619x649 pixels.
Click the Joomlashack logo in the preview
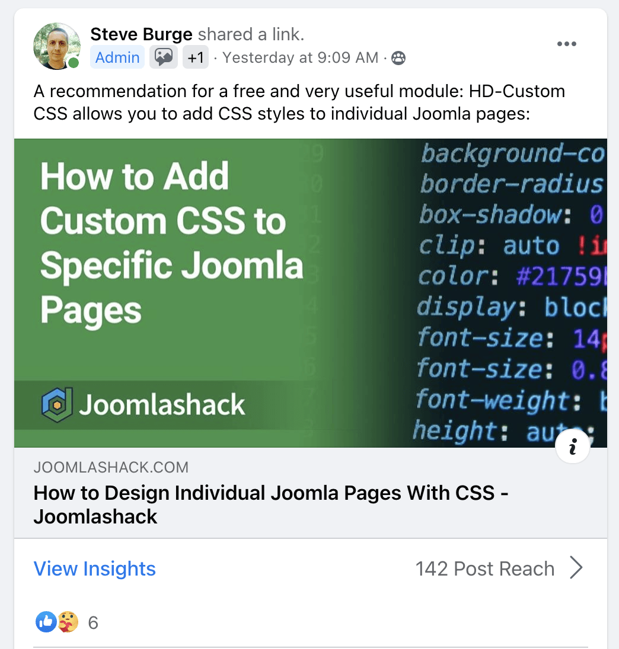[143, 404]
